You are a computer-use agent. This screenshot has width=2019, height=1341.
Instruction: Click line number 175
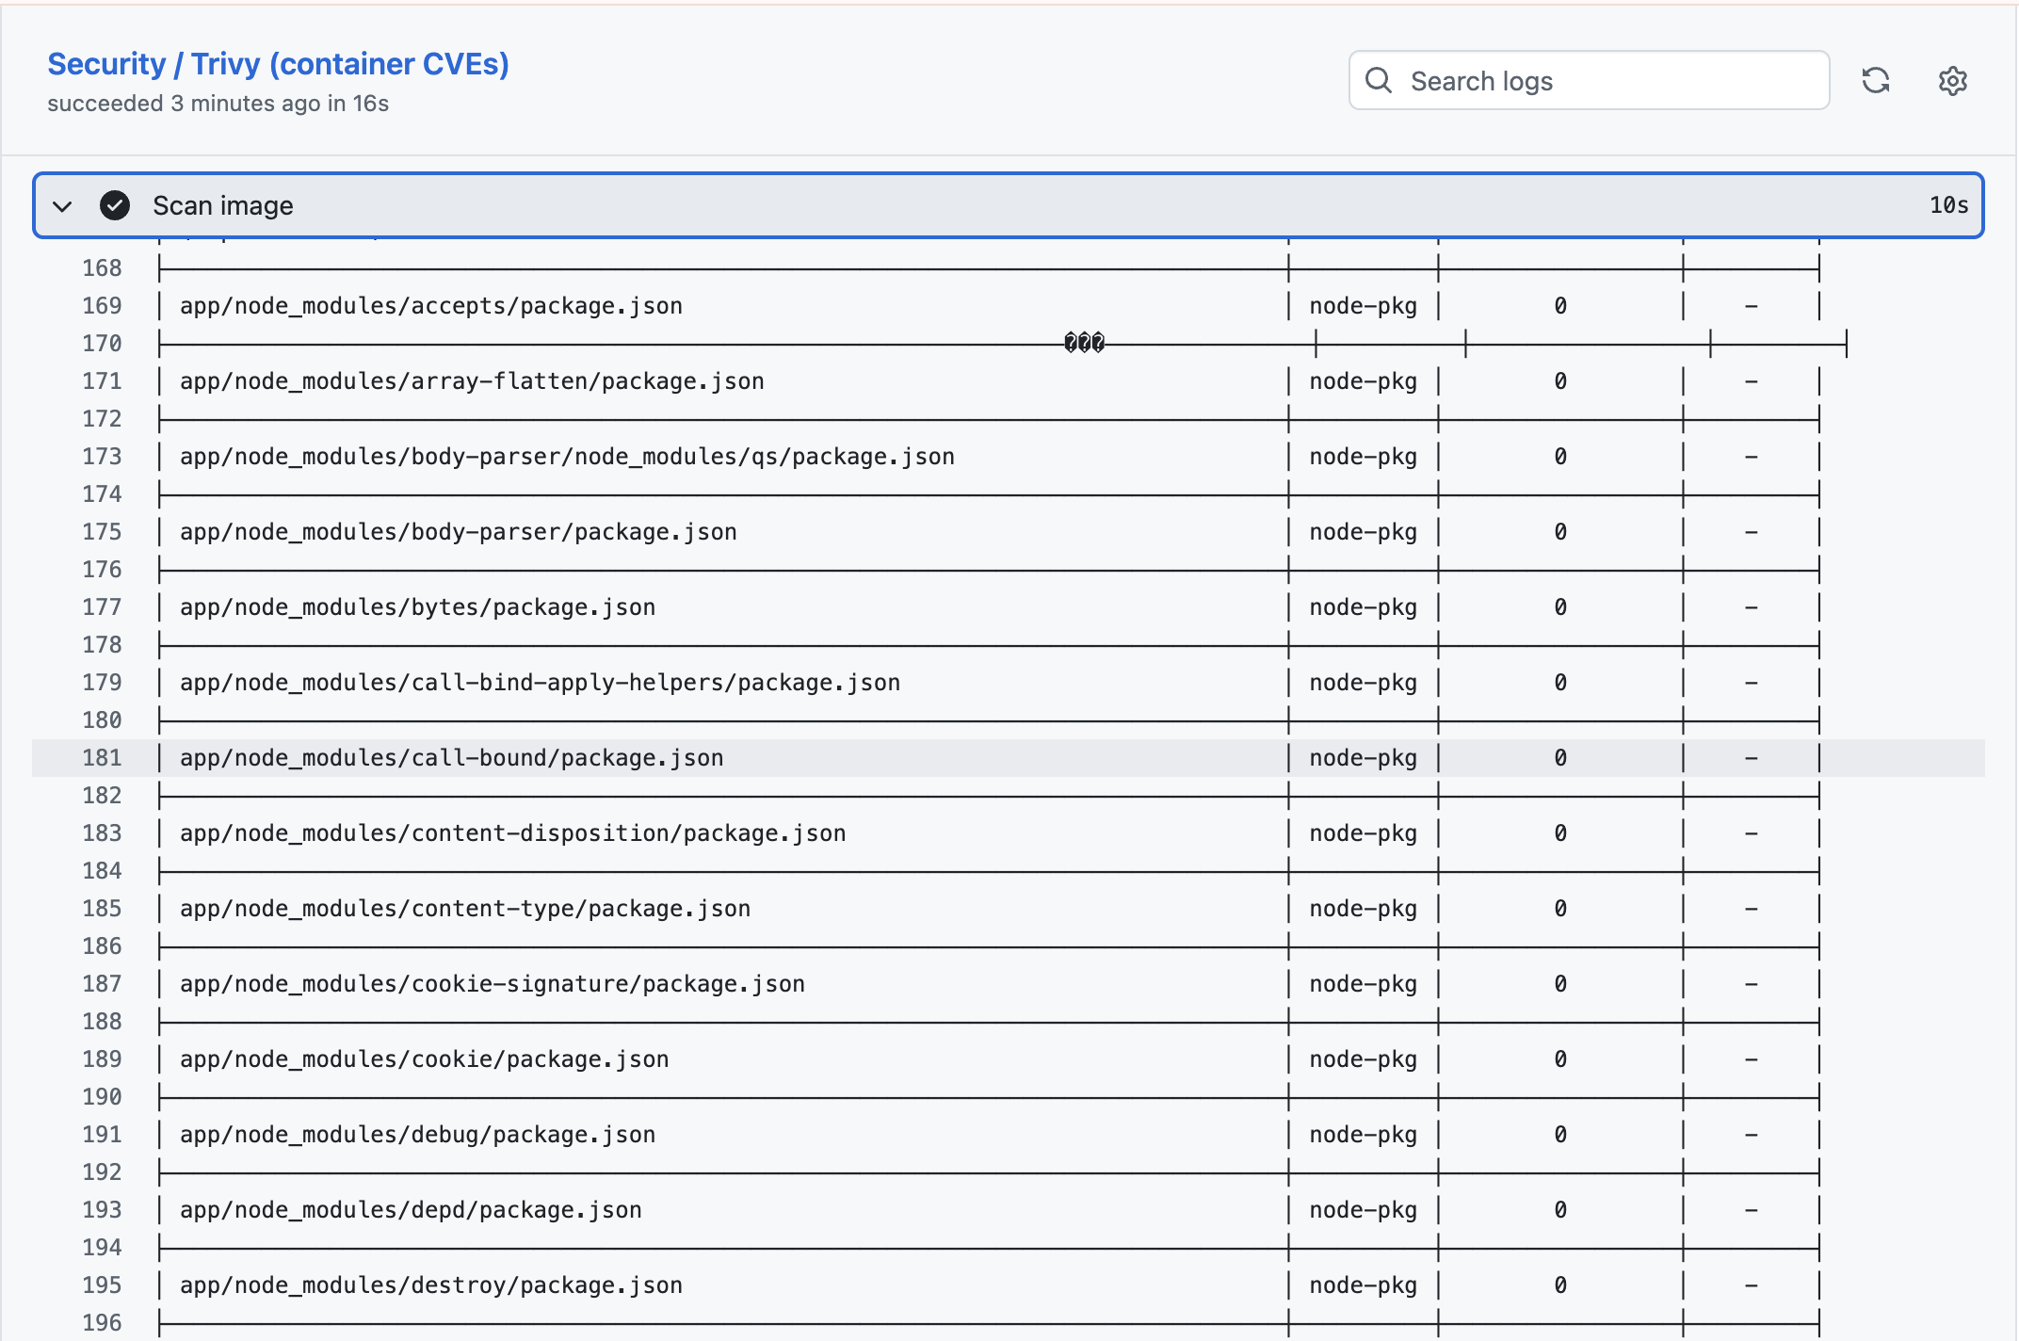(102, 532)
